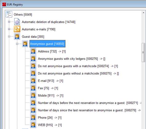The width and height of the screenshot is (146, 129).
Task: Click the icon beside Do not anonymise guests with a matchcode
Action: point(33,66)
